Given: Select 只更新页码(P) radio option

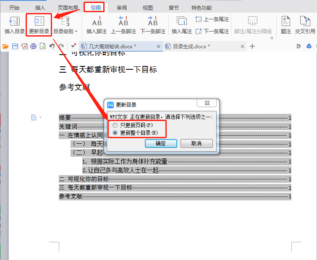Looking at the screenshot, I should point(133,125).
